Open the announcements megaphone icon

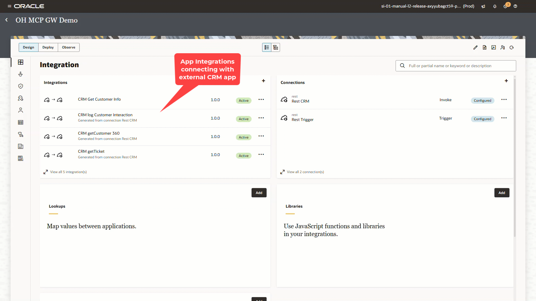483,6
